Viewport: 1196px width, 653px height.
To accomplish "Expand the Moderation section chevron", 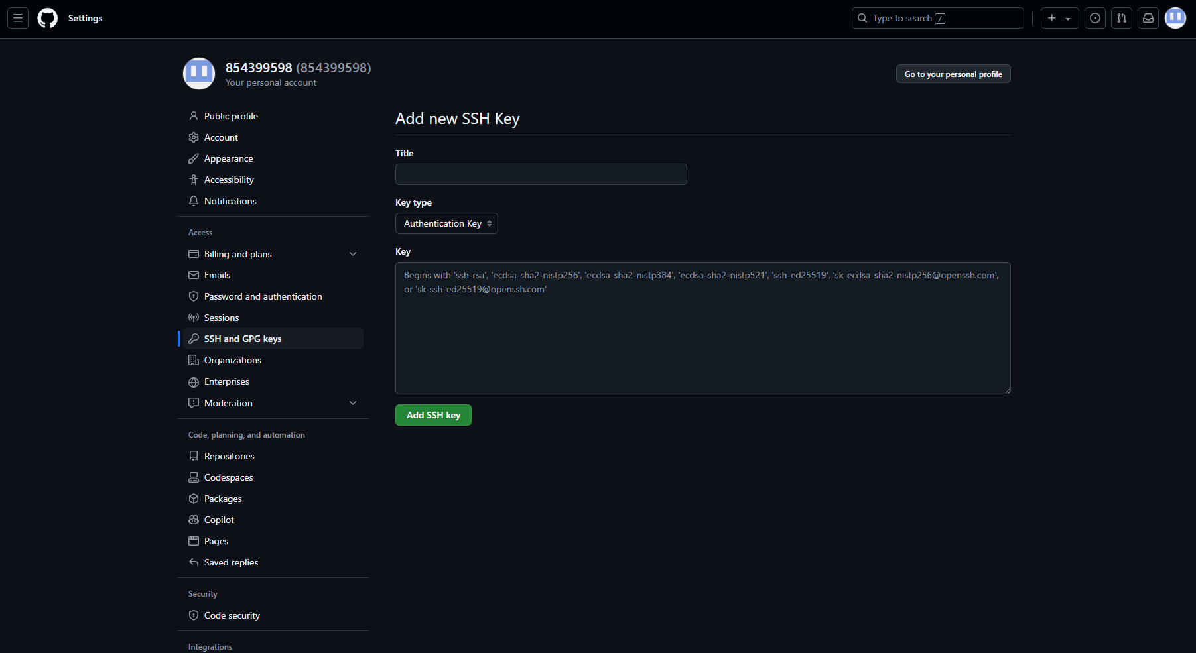I will 353,403.
